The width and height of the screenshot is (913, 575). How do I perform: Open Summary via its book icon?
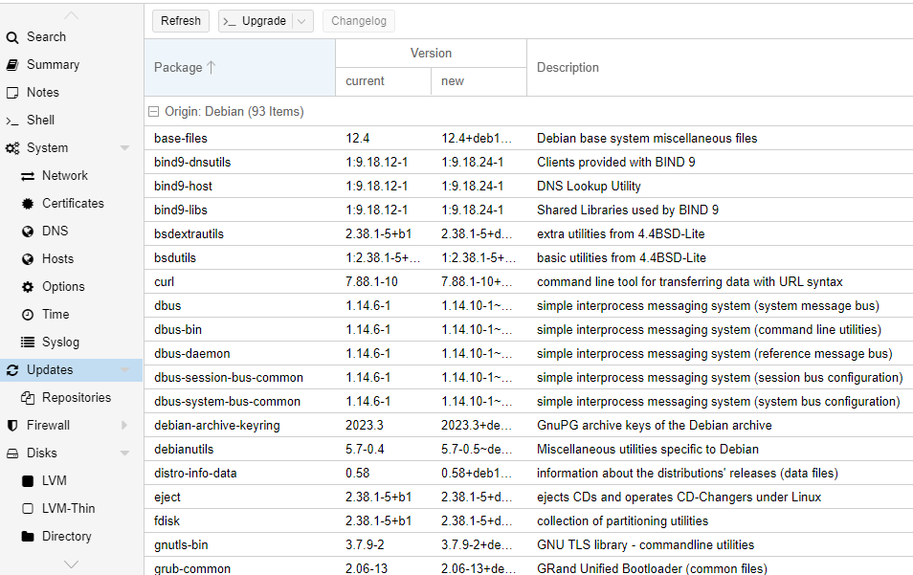tap(12, 65)
